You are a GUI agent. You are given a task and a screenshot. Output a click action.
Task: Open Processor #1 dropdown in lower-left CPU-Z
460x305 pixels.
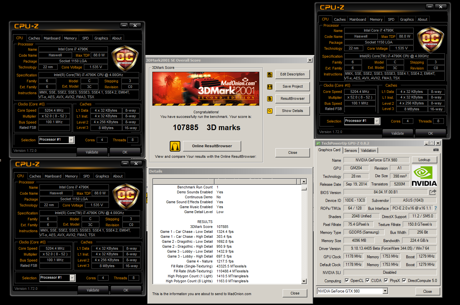click(x=72, y=278)
